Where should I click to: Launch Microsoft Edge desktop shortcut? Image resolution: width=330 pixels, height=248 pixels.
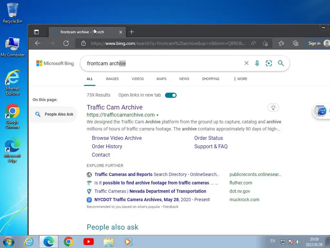(13, 150)
